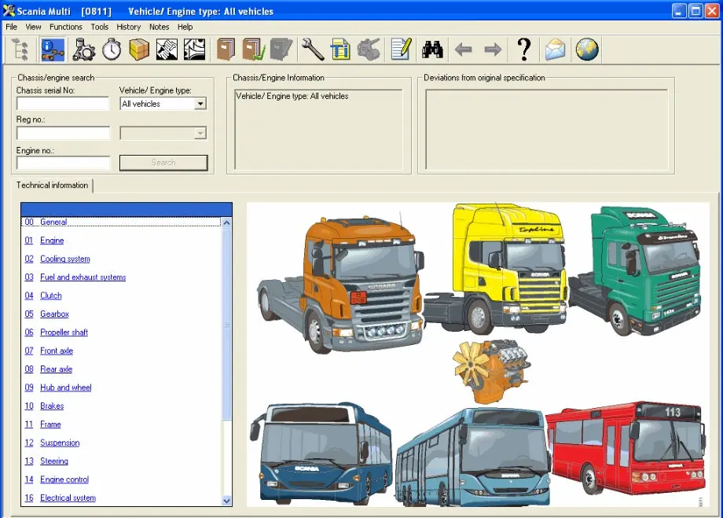Click the list scrollbar up arrow
Viewport: 723px width, 518px height.
226,222
